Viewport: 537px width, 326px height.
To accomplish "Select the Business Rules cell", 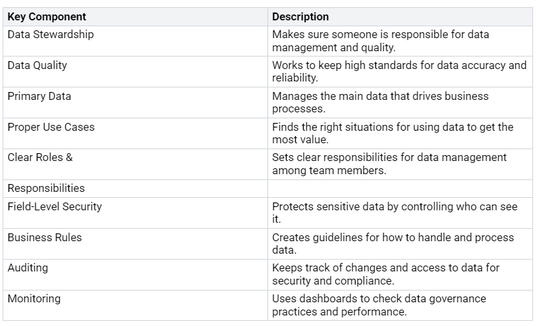I will tap(45, 238).
